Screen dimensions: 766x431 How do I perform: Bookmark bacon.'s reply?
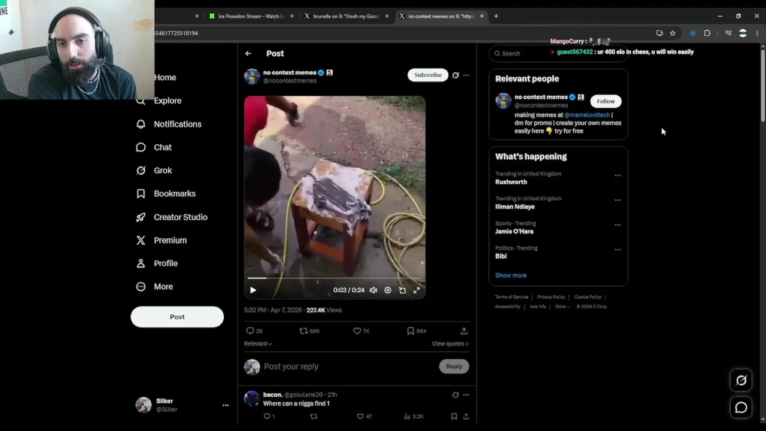coord(454,416)
